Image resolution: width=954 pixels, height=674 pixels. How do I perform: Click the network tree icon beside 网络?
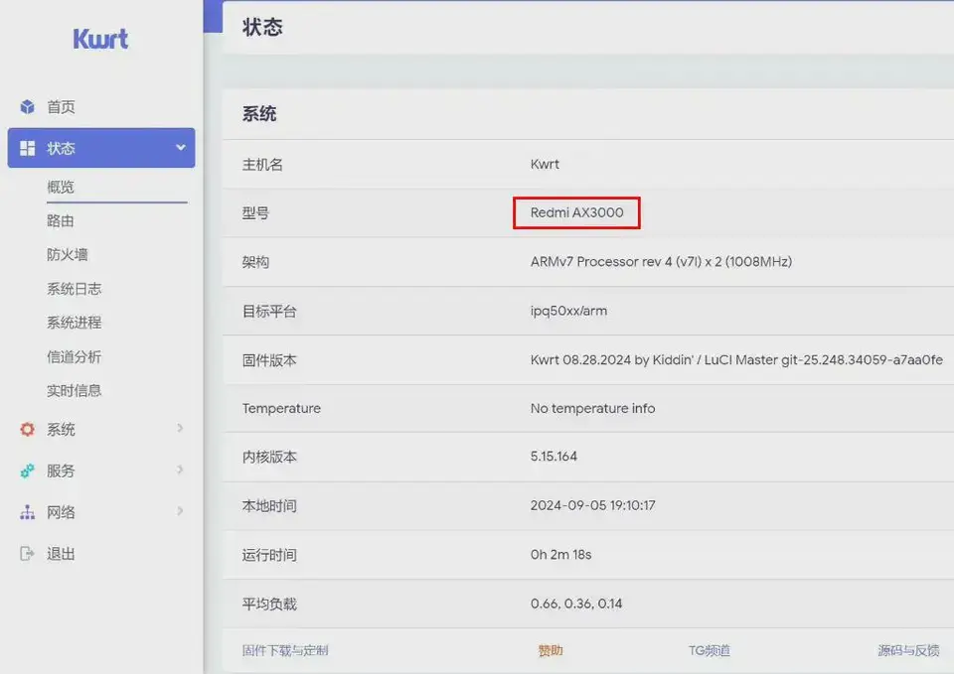[28, 512]
